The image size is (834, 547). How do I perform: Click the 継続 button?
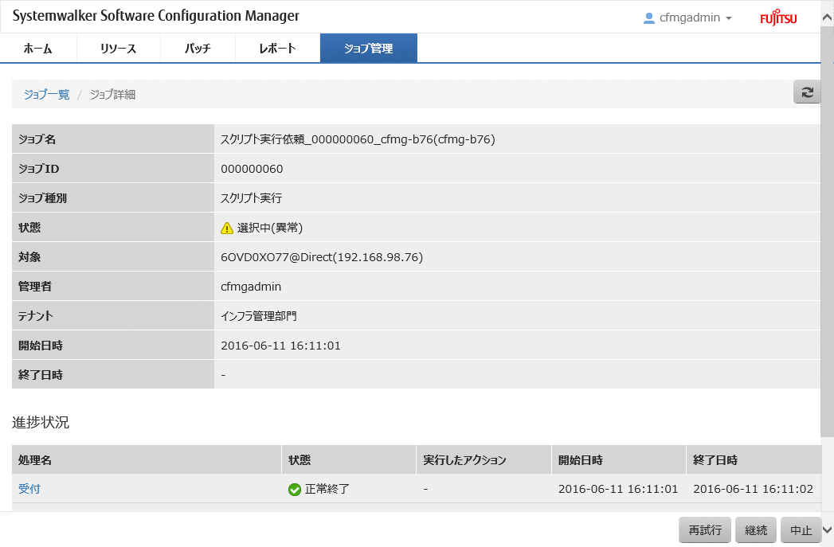(x=756, y=530)
